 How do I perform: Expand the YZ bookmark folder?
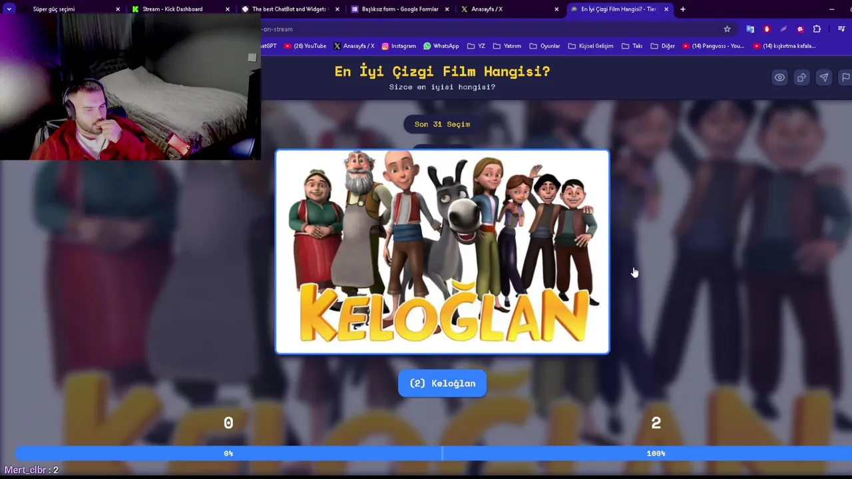[476, 46]
